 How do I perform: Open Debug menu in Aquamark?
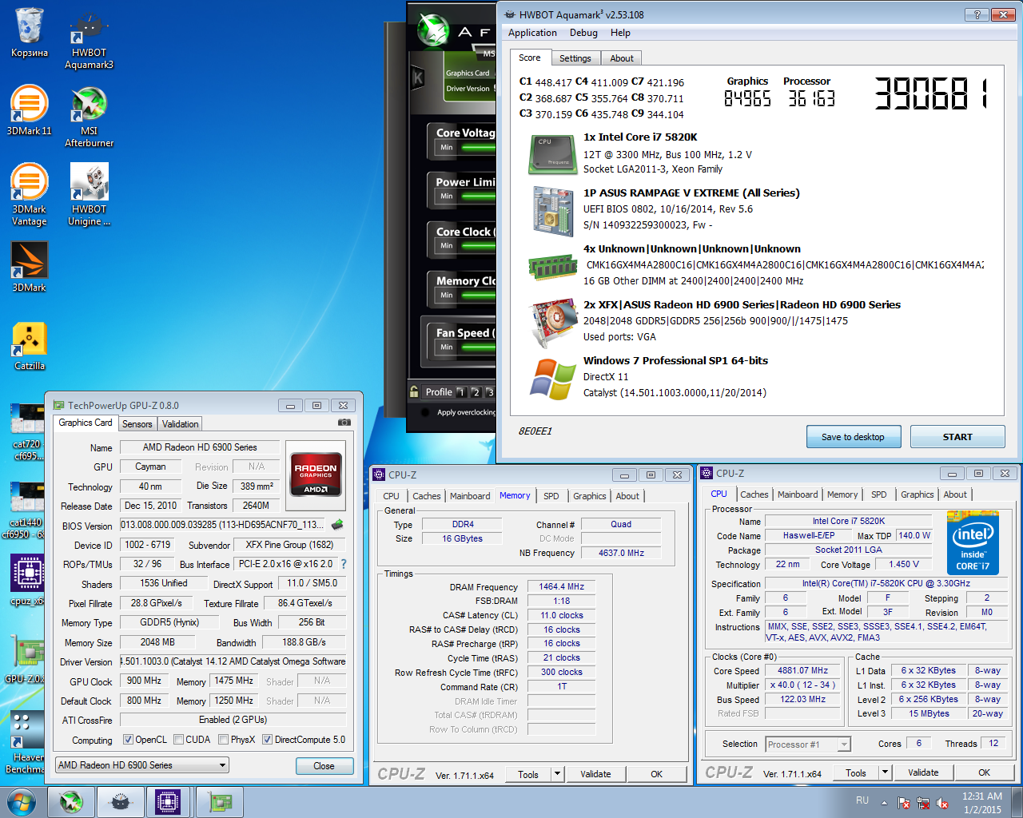583,33
